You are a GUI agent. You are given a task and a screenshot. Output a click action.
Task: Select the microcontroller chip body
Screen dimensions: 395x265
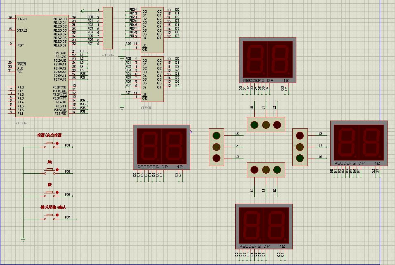click(x=42, y=66)
